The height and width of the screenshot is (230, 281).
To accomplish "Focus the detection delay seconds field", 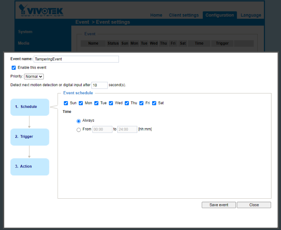I will click(x=100, y=85).
